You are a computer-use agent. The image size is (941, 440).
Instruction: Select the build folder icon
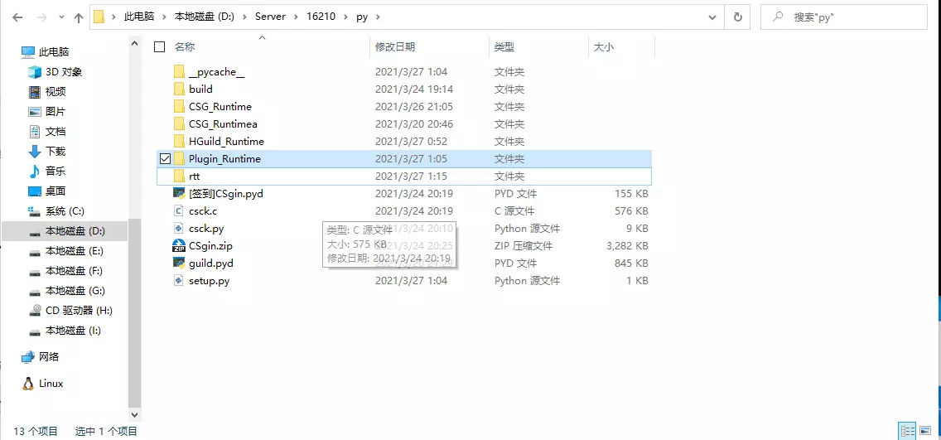(x=179, y=89)
